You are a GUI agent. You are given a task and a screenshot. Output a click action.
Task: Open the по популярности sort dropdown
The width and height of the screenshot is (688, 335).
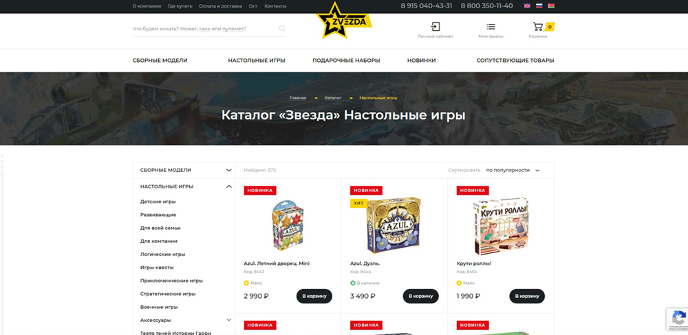[x=513, y=170]
